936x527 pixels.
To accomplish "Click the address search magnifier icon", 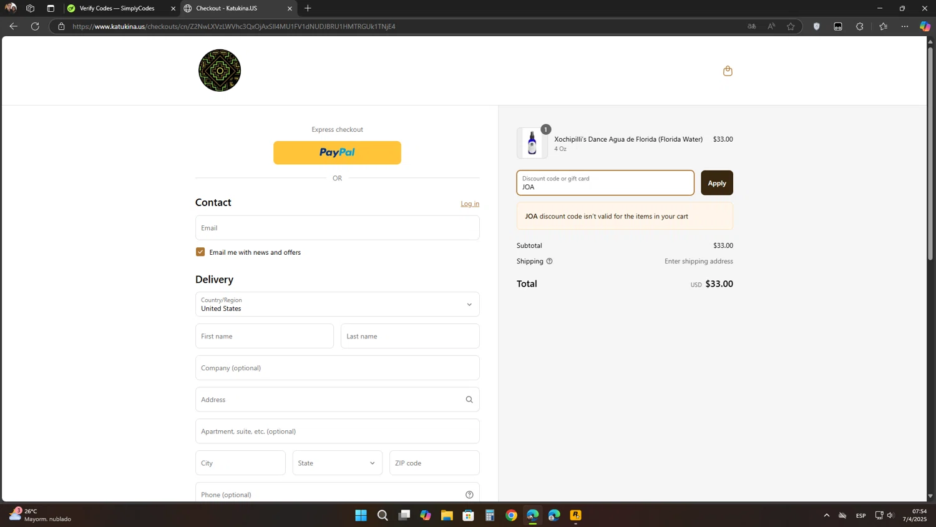I will (469, 400).
